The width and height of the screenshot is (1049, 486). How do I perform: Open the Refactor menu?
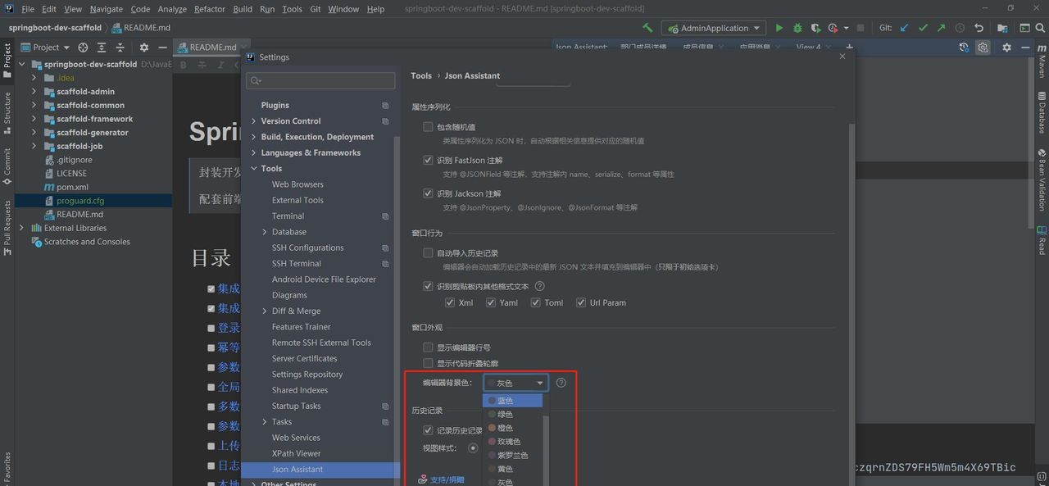(x=209, y=9)
